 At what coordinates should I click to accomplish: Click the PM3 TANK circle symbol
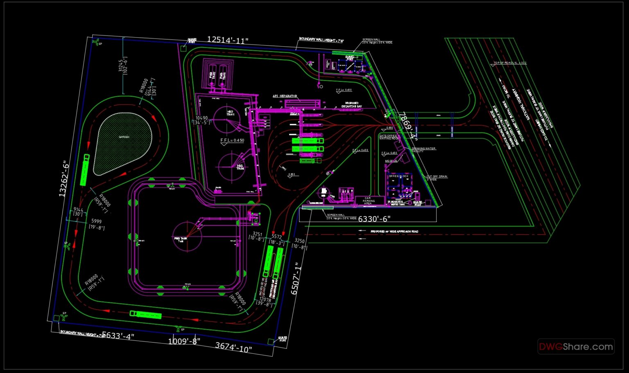[x=188, y=237]
